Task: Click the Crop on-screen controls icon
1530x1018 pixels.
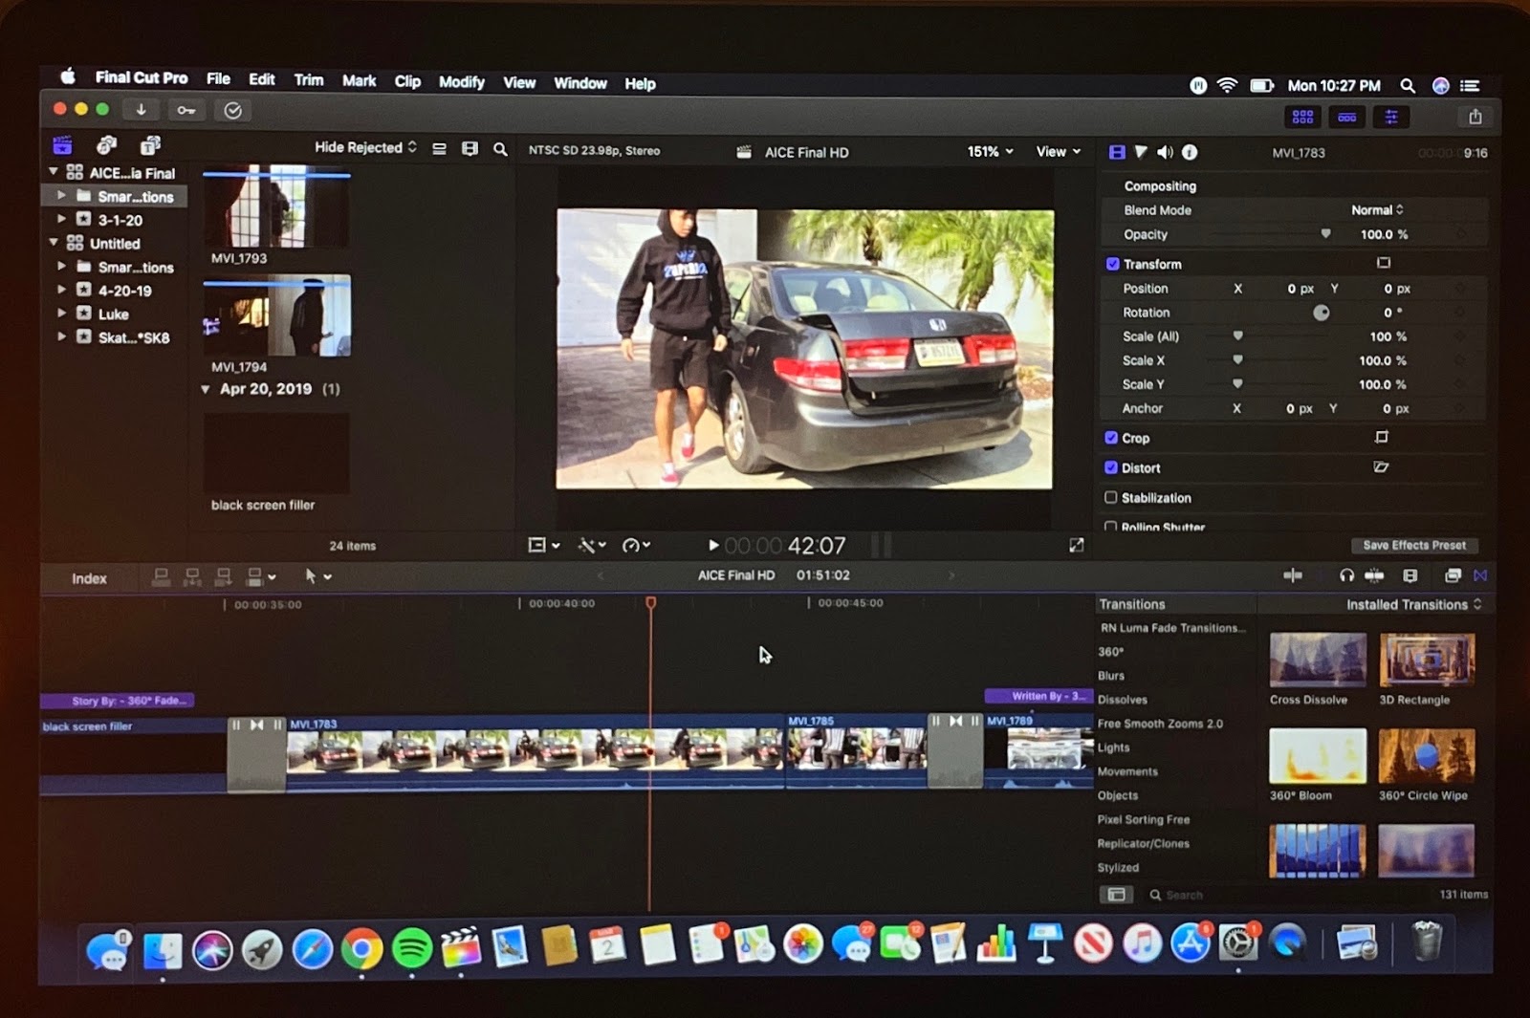Action: point(1382,437)
